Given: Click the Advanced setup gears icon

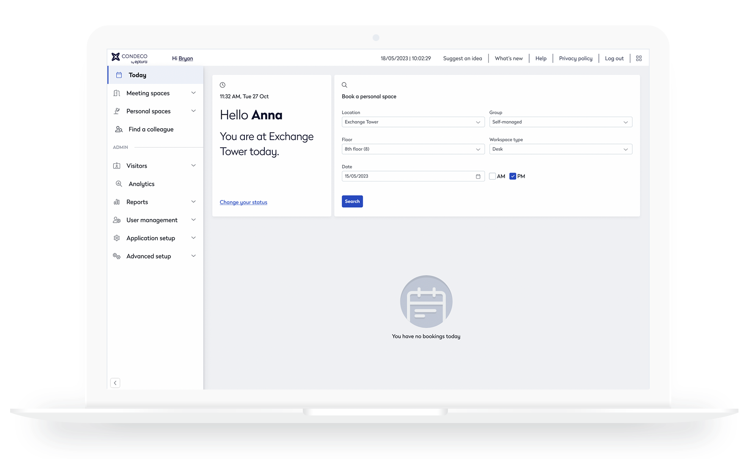Looking at the screenshot, I should click(117, 256).
